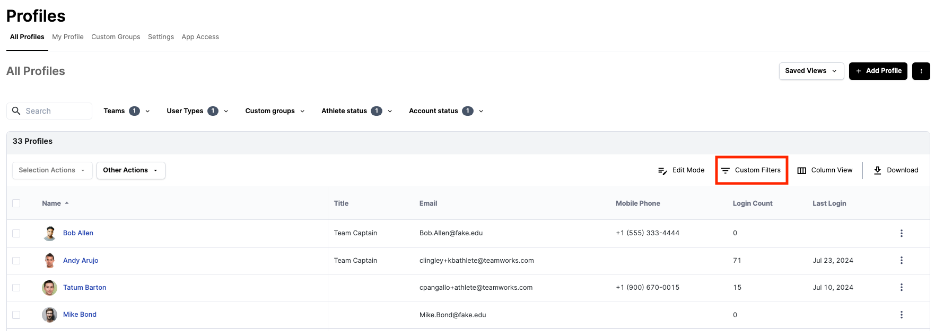The width and height of the screenshot is (935, 331).
Task: Open Mike Bond's profile link
Action: pos(80,315)
